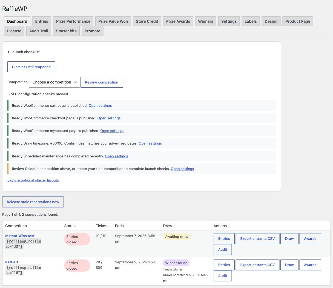Click Release stale reservations now

[x=33, y=202]
